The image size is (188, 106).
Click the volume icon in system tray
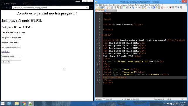(177, 104)
